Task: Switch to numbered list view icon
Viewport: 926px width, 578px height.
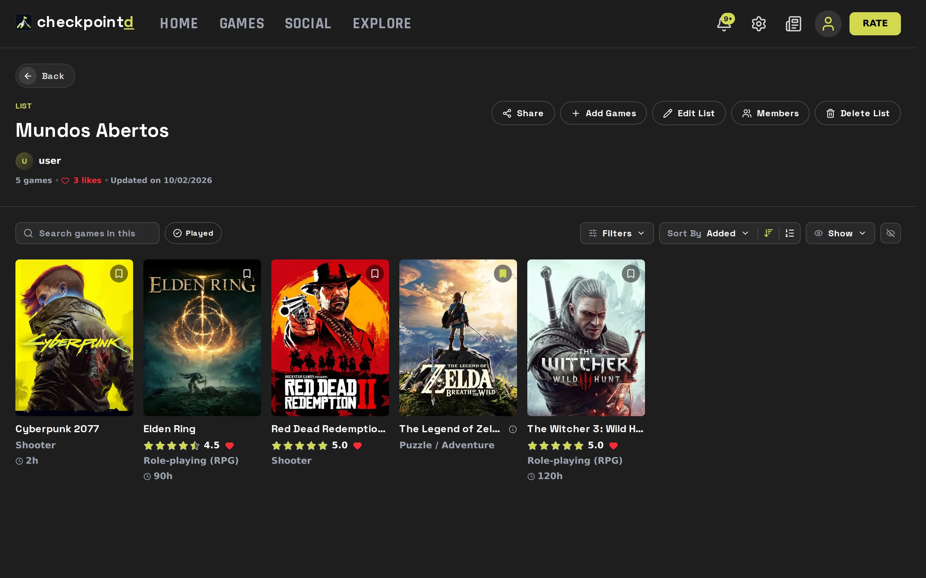Action: coord(789,233)
